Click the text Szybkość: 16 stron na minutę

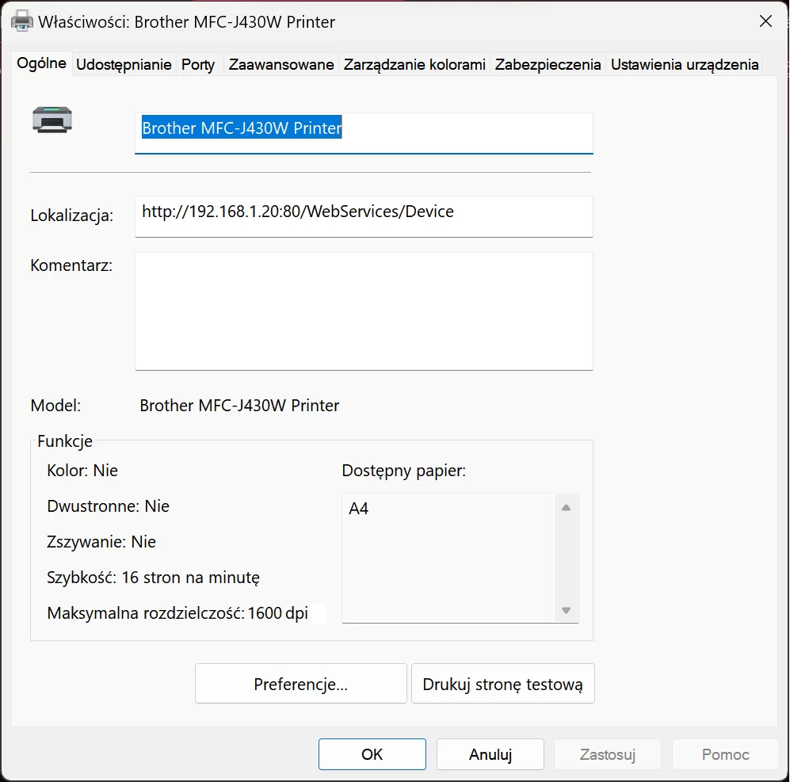tap(153, 578)
